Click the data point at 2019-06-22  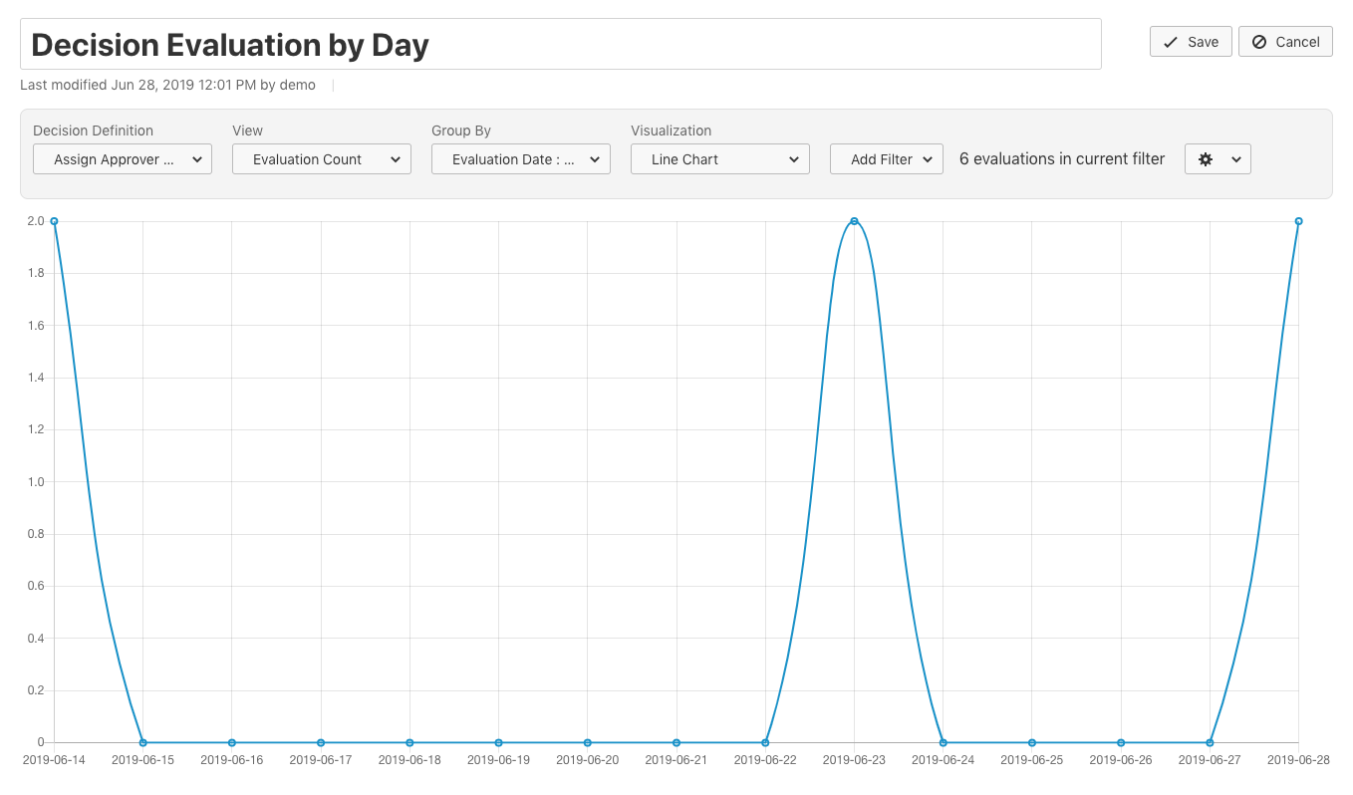[x=765, y=742]
